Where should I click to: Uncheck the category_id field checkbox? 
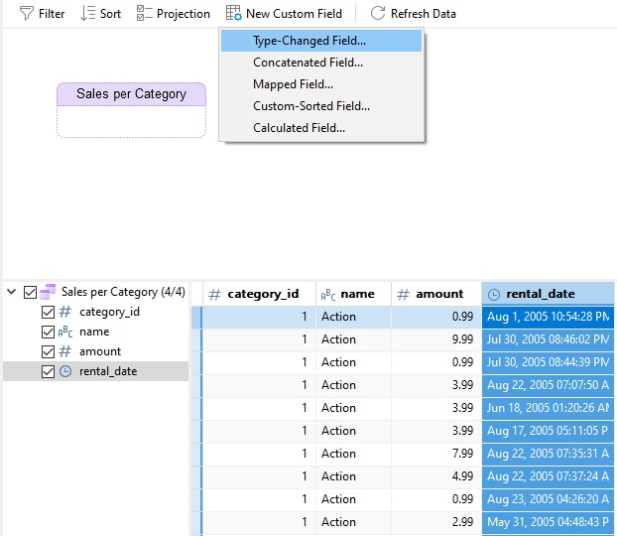pyautogui.click(x=48, y=313)
